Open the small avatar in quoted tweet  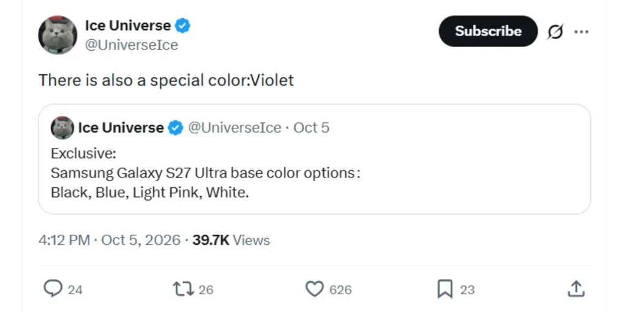coord(62,128)
